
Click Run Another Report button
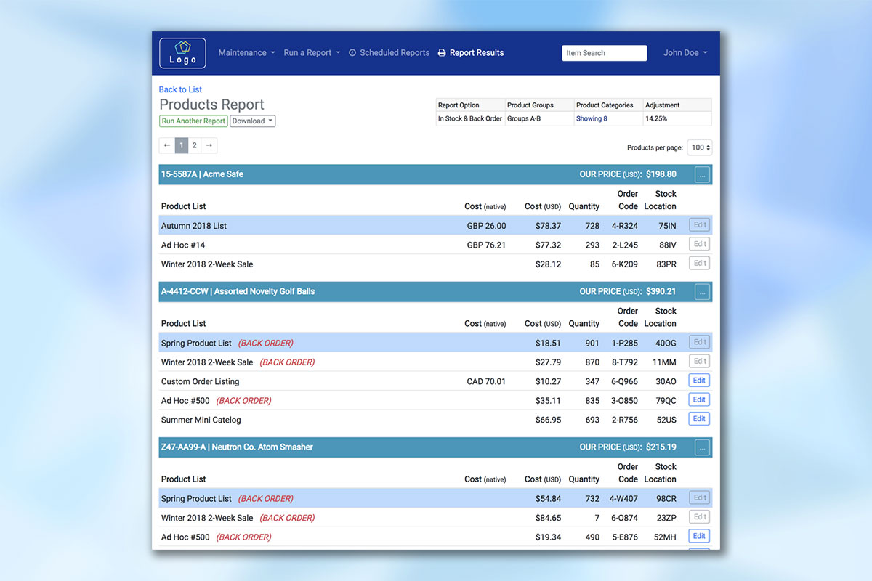pos(193,121)
